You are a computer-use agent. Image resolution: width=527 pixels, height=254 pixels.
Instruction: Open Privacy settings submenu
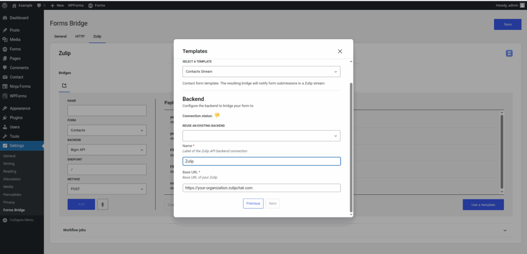coord(9,202)
